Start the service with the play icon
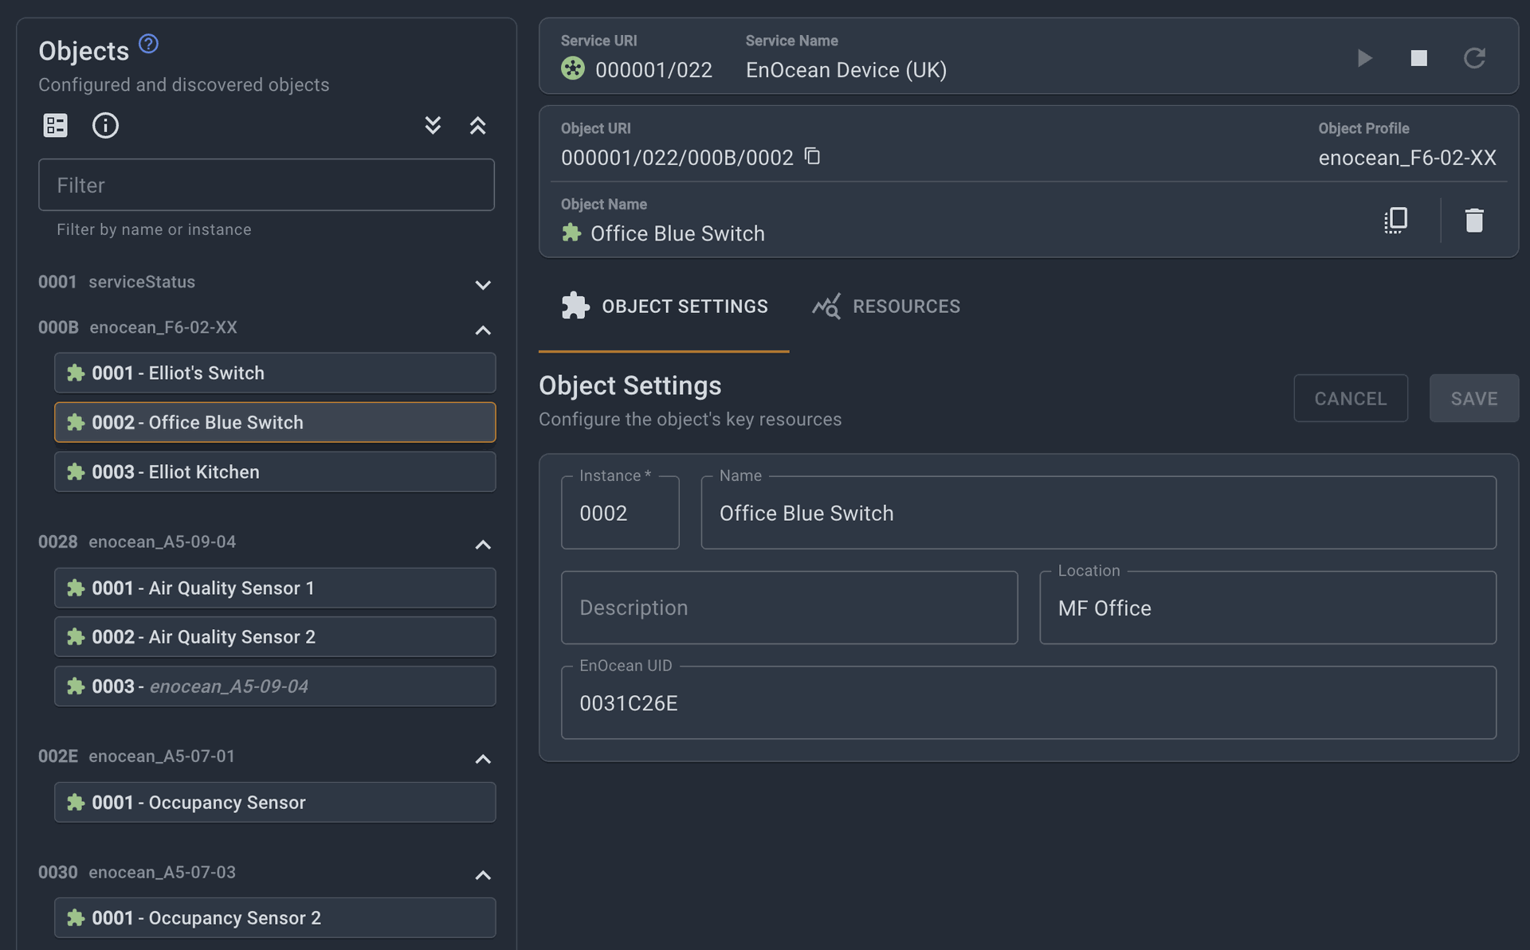The image size is (1530, 950). click(x=1364, y=58)
